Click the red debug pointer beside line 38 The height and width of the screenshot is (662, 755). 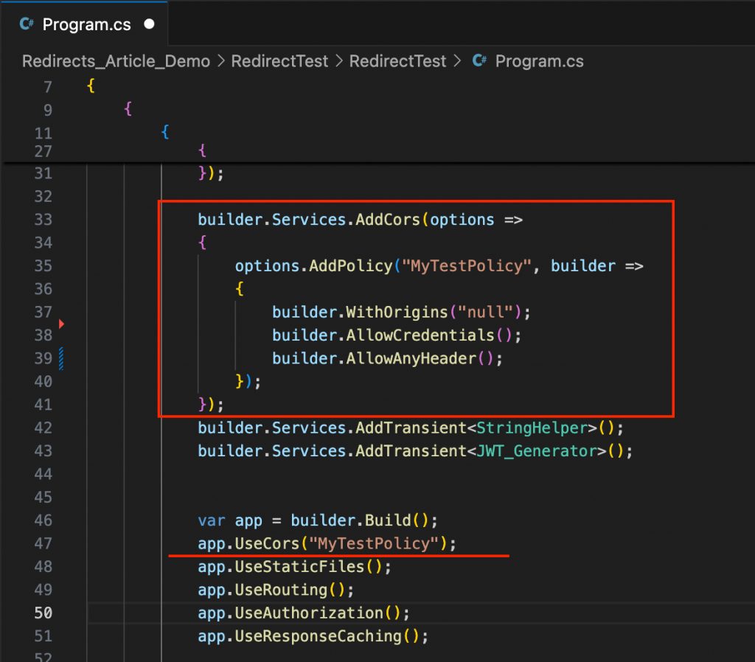click(61, 323)
